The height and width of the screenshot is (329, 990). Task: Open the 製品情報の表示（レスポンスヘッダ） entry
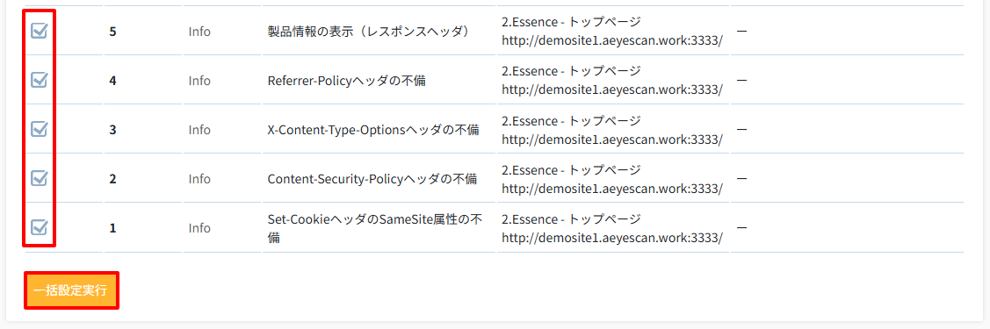370,31
